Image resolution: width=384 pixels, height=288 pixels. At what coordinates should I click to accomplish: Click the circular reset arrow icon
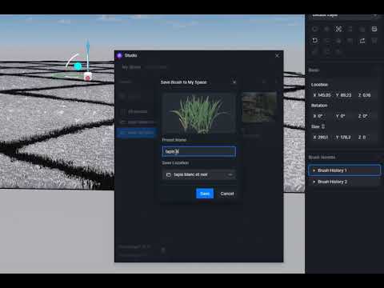(315, 41)
